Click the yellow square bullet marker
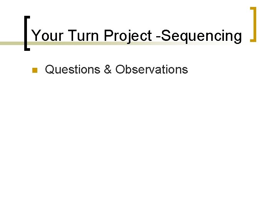This screenshot has height=208, width=277. (x=34, y=70)
